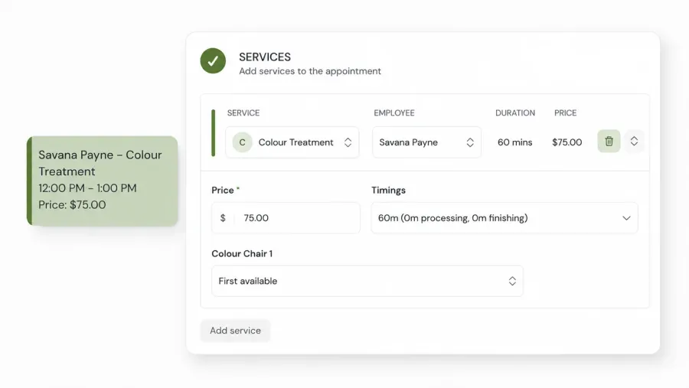Screen dimensions: 689x388
Task: Click the PRICE column header
Action: pyautogui.click(x=565, y=113)
